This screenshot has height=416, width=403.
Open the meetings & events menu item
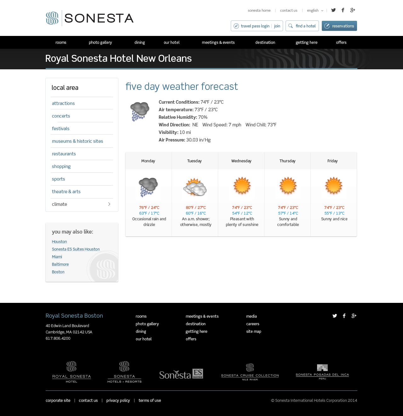tap(218, 43)
